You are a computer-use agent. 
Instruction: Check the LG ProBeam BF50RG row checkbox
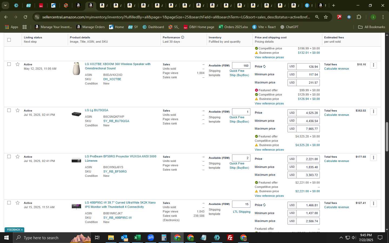9,157
